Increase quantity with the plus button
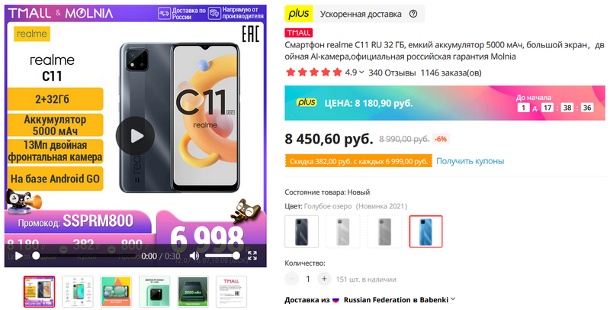This screenshot has width=610, height=310. coord(323,279)
